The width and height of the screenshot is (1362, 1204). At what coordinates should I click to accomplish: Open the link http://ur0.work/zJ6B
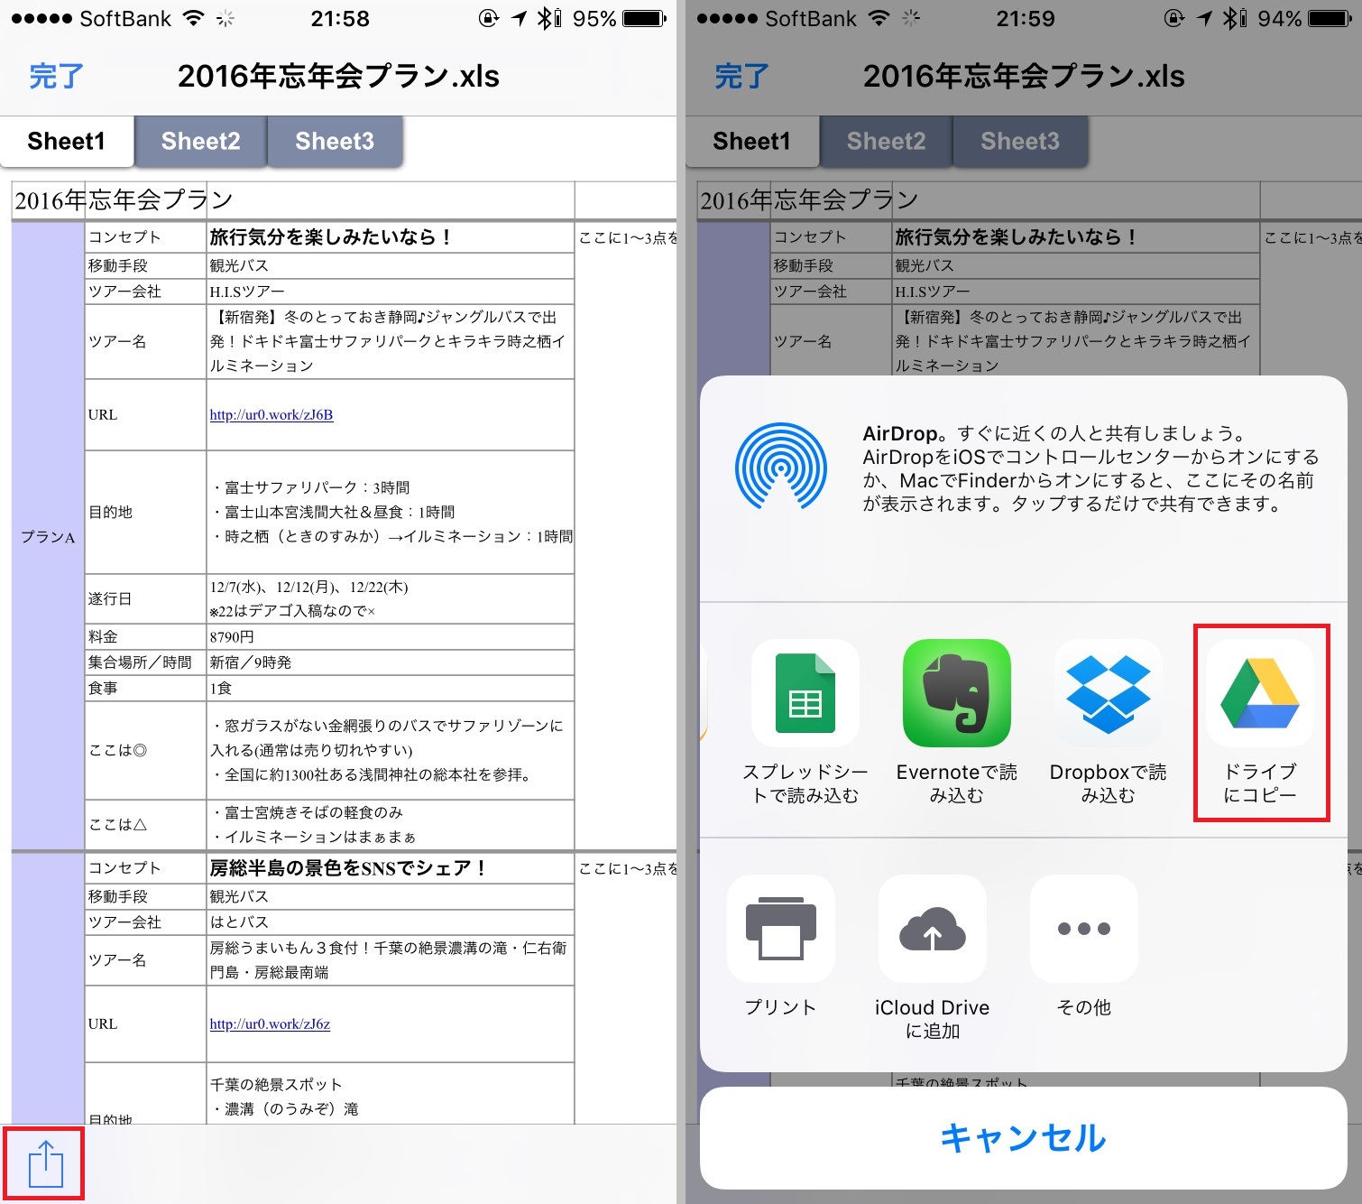(271, 415)
